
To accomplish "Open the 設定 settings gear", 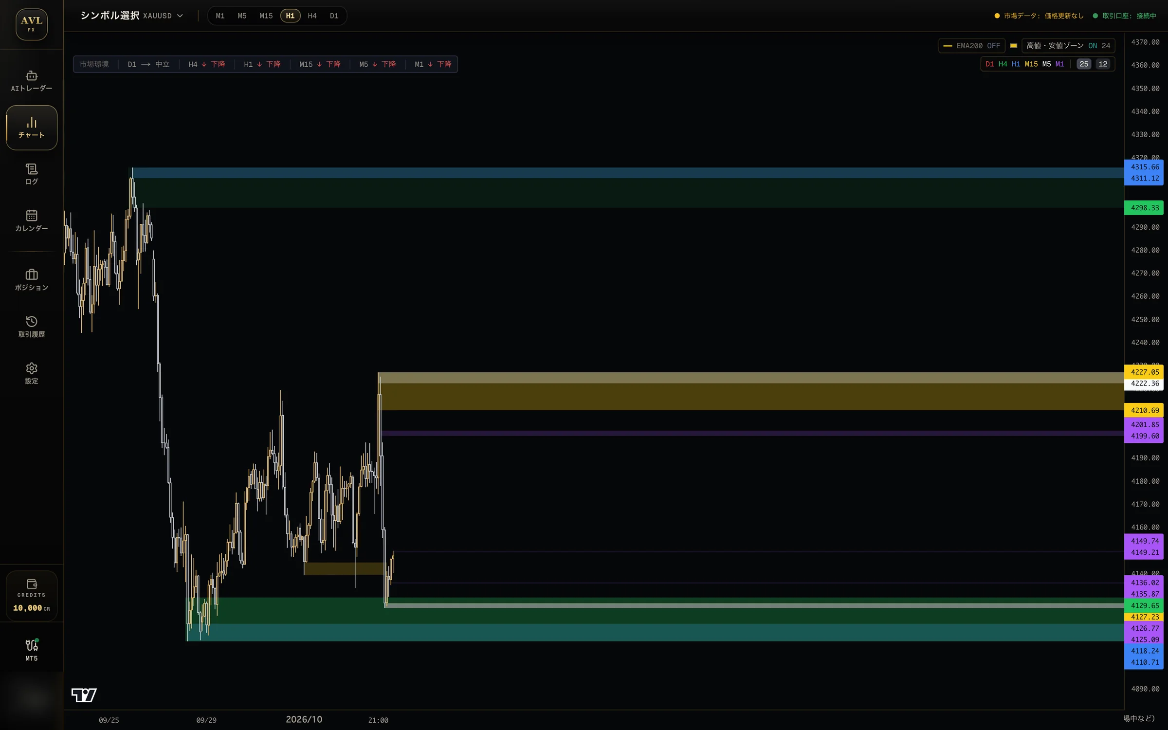I will tap(32, 374).
